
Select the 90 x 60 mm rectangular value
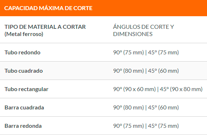[134, 89]
